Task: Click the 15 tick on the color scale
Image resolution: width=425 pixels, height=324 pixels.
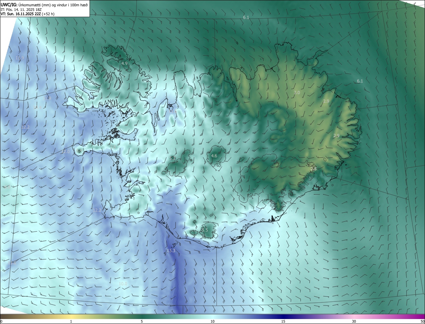Action: coord(283,322)
